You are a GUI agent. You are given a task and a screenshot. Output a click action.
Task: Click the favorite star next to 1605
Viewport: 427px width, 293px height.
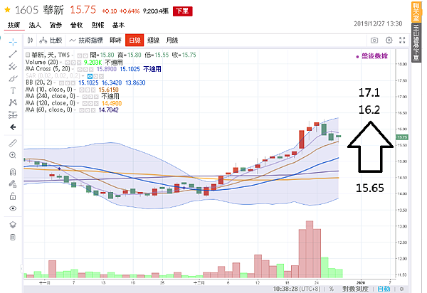tap(7, 11)
